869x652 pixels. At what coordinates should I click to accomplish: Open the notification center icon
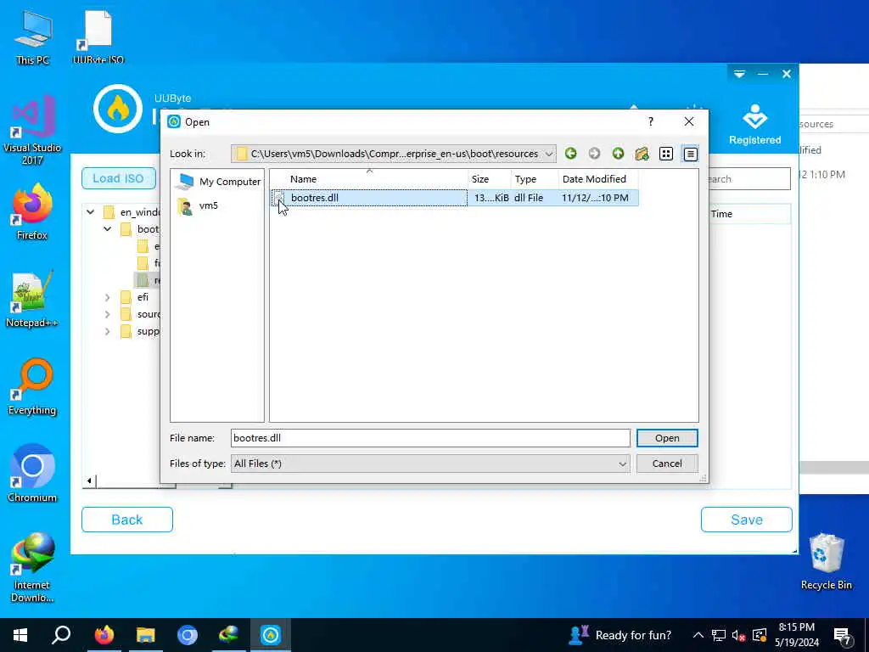click(843, 636)
